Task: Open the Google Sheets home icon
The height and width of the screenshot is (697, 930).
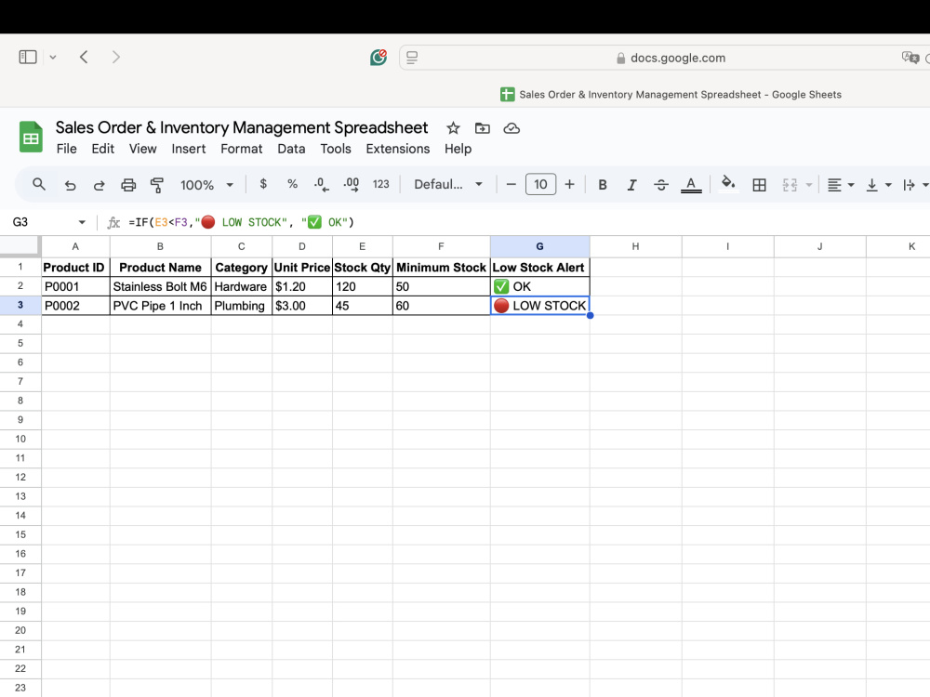Action: pyautogui.click(x=31, y=137)
